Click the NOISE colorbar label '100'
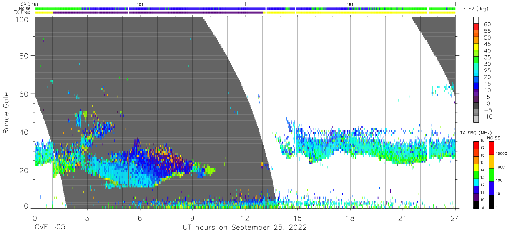Image resolution: width=512 pixels, height=236 pixels. (500, 181)
